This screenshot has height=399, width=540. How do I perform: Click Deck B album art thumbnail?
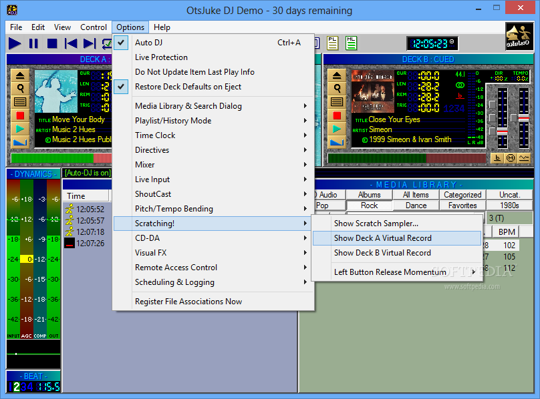pyautogui.click(x=373, y=91)
